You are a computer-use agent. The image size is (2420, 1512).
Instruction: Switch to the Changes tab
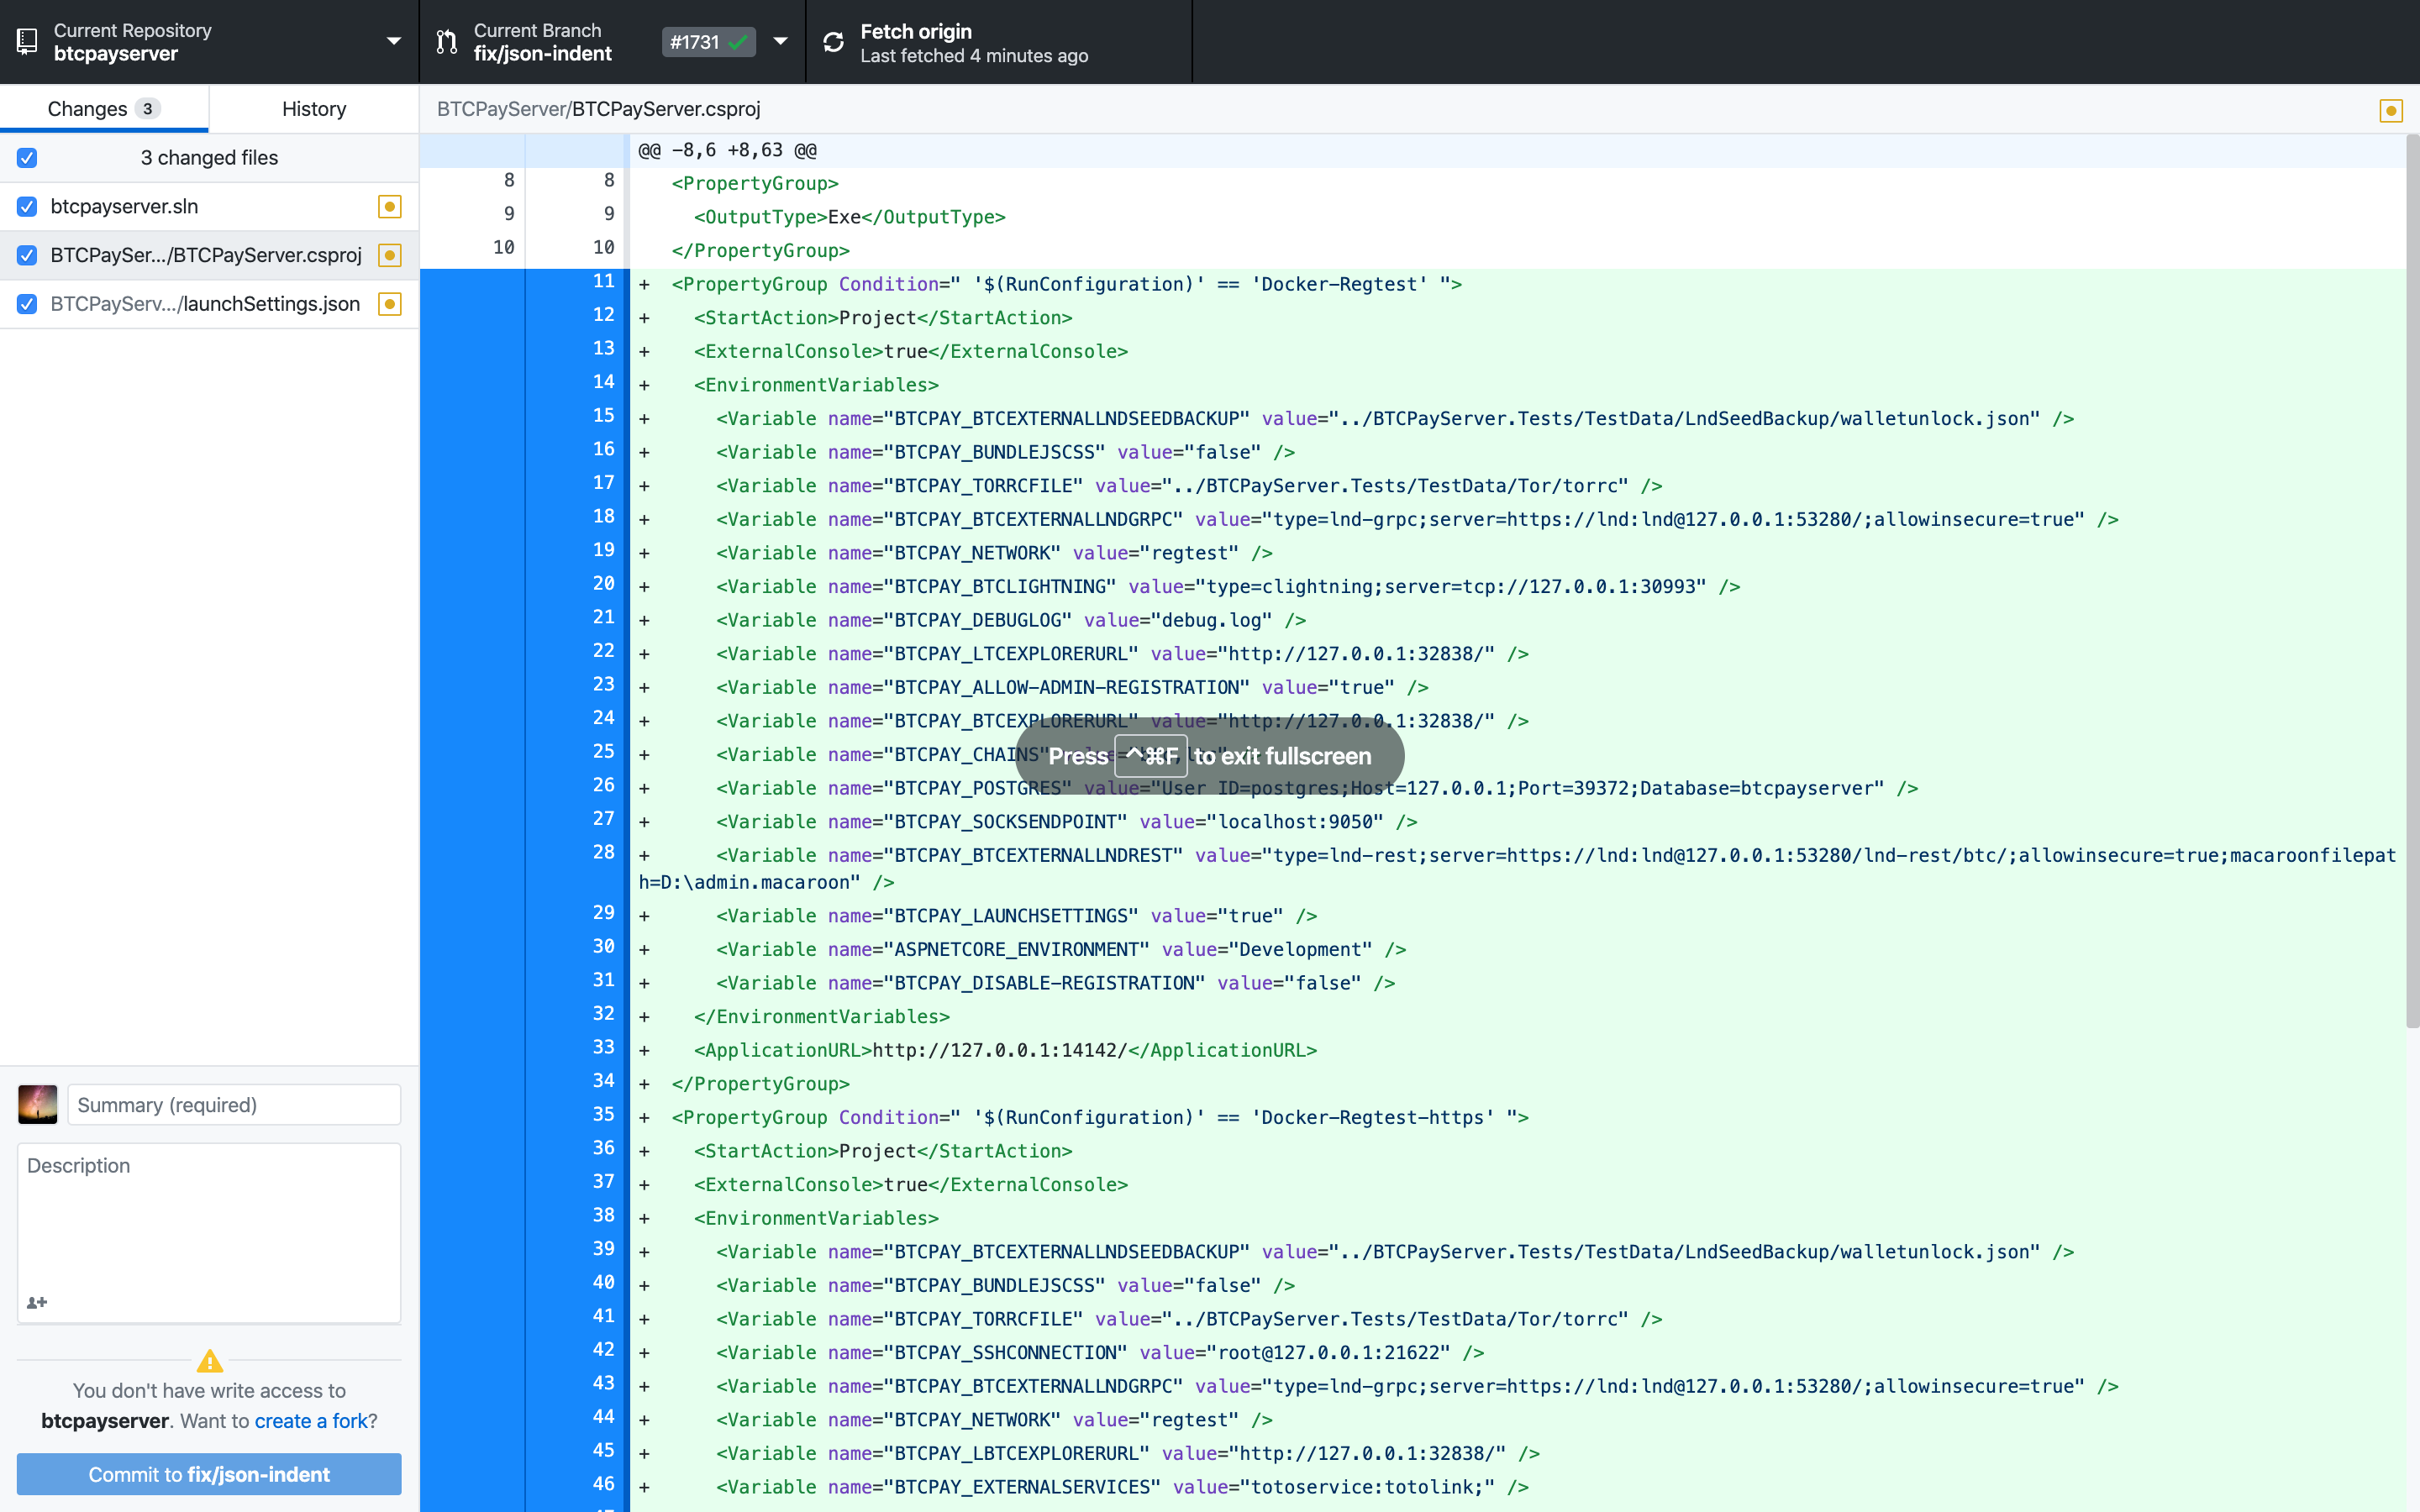[x=102, y=108]
